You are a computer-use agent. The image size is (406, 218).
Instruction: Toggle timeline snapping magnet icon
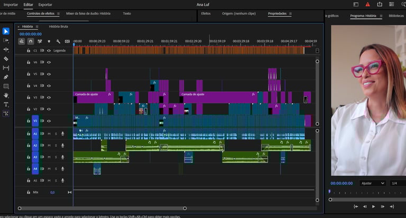point(31,41)
